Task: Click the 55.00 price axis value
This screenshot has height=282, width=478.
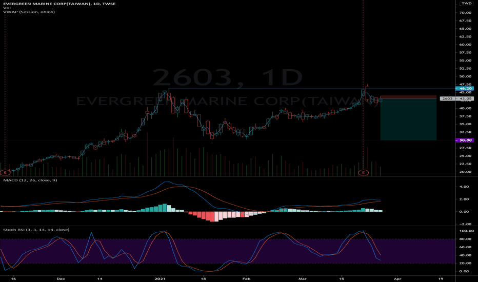Action: coord(466,61)
